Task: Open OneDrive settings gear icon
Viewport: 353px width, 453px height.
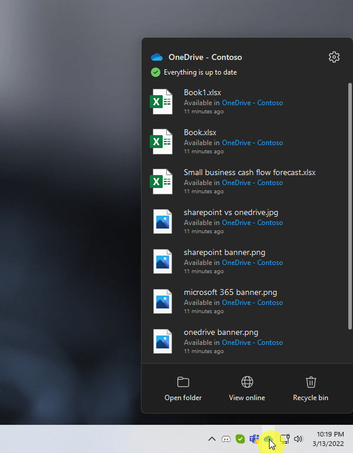Action: coord(334,57)
